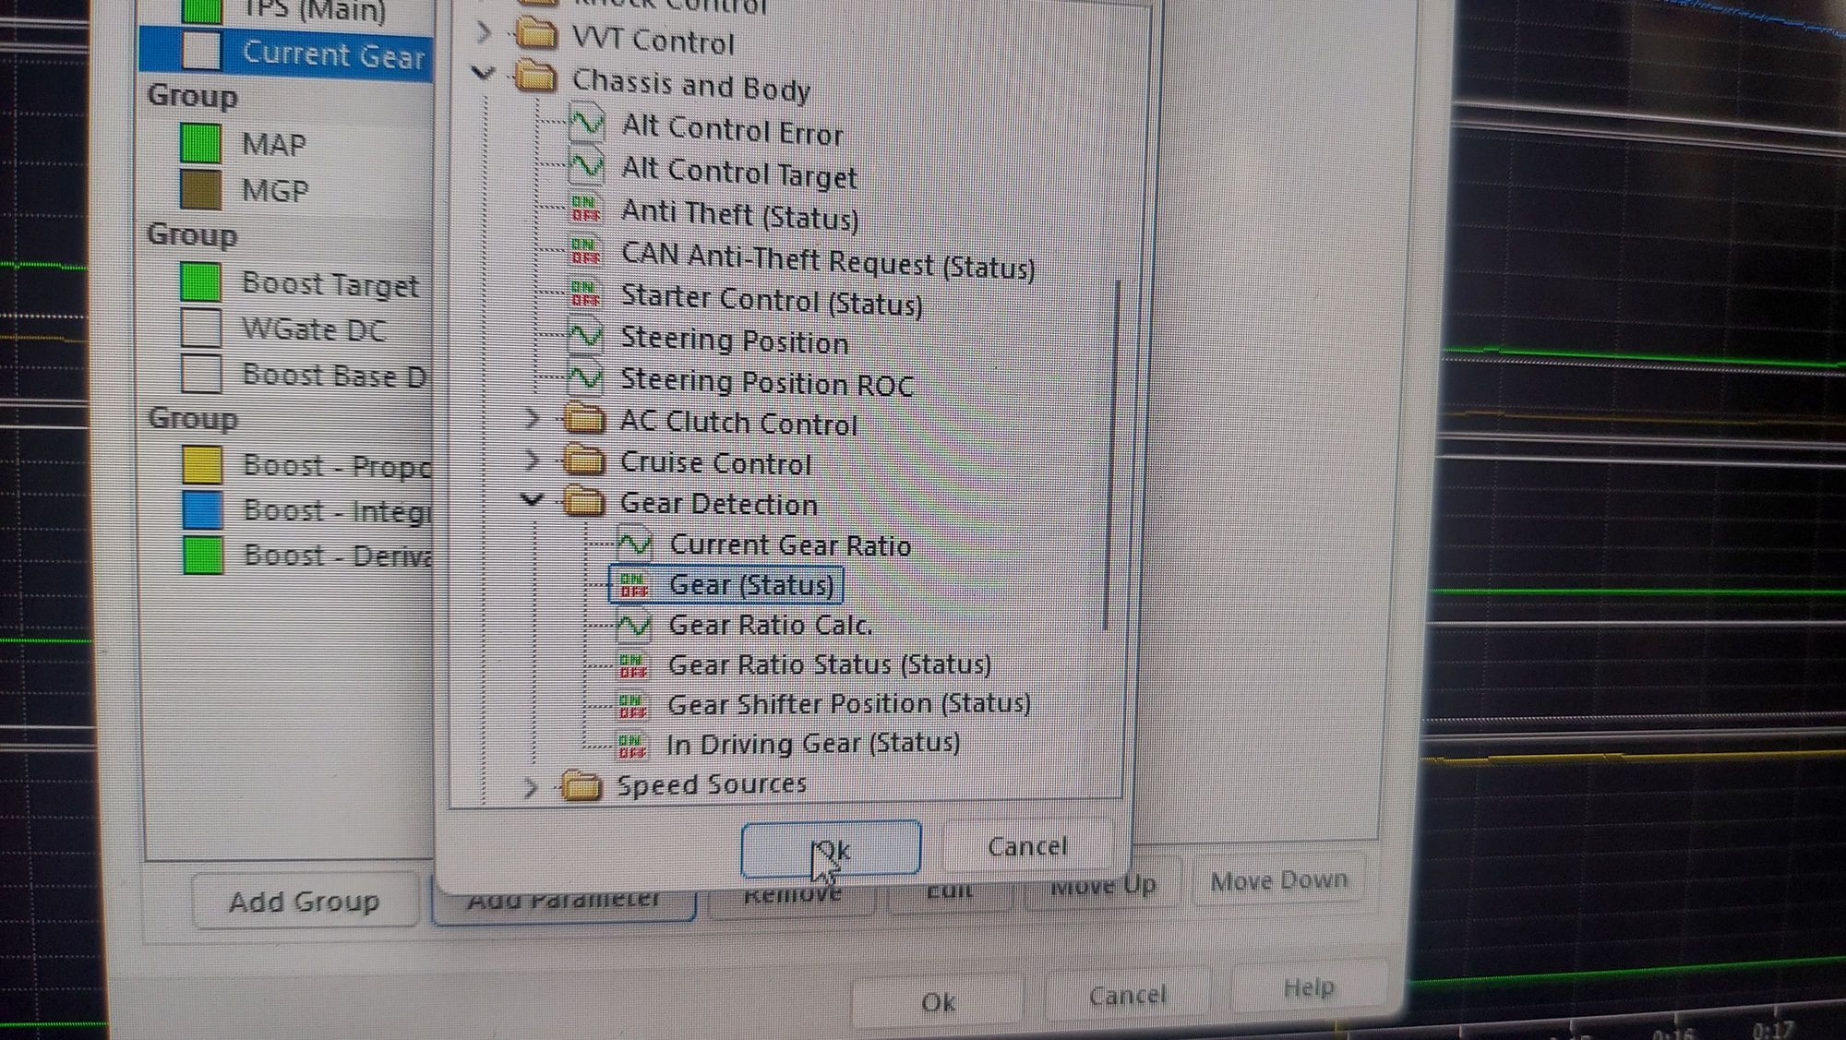Viewport: 1846px width, 1040px height.
Task: Click the Alt Control Error waveform icon
Action: pyautogui.click(x=586, y=124)
